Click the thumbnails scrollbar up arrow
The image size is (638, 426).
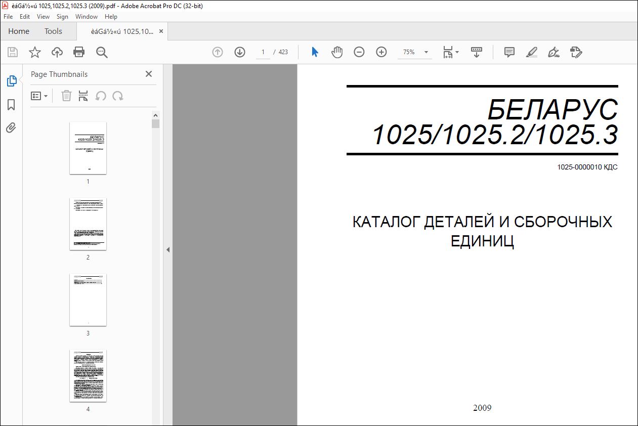point(155,115)
